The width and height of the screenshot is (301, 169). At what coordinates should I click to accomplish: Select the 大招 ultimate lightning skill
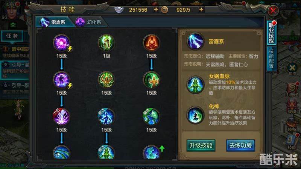(x=61, y=116)
